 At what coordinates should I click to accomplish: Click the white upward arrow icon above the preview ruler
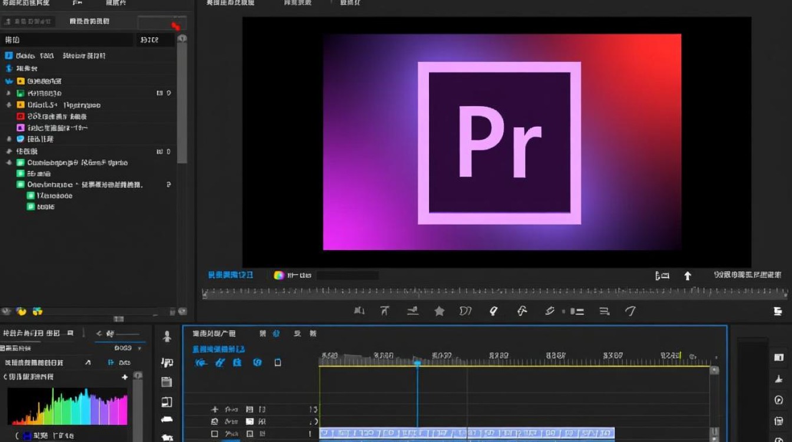click(687, 276)
